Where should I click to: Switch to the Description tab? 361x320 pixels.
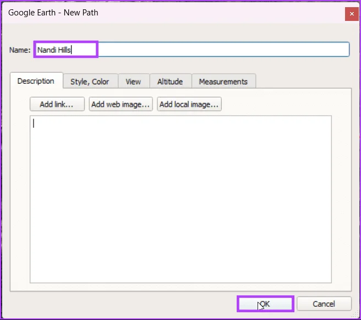(36, 81)
